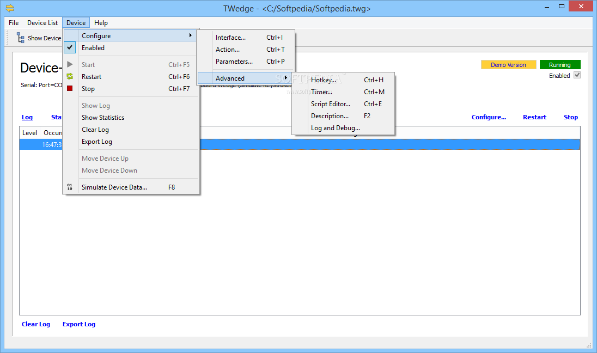The width and height of the screenshot is (597, 353).
Task: Click the Configure... link on the right
Action: (489, 117)
